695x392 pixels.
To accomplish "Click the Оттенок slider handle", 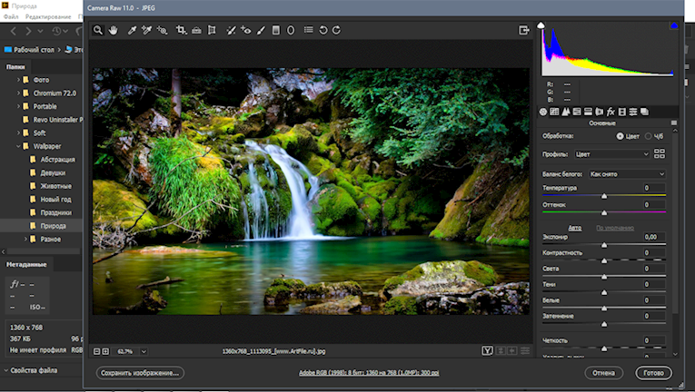I will coord(604,213).
